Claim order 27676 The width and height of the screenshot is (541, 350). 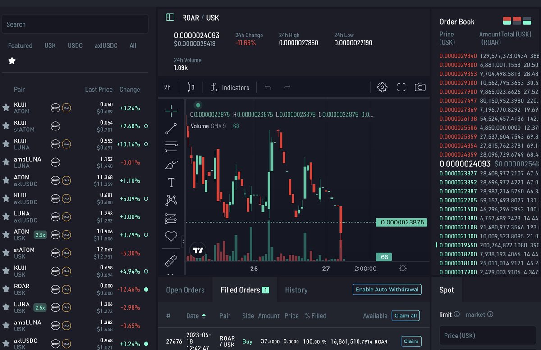pos(411,341)
